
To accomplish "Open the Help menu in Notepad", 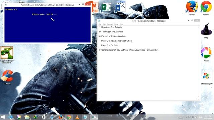I will (x=121, y=24).
